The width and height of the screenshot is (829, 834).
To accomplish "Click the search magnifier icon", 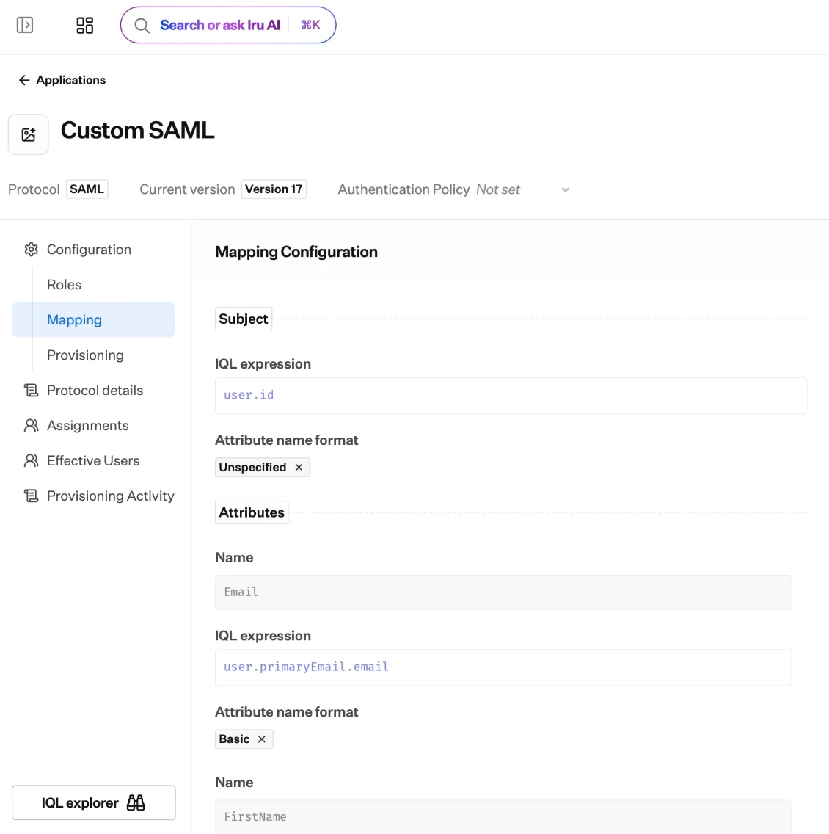I will 142,26.
